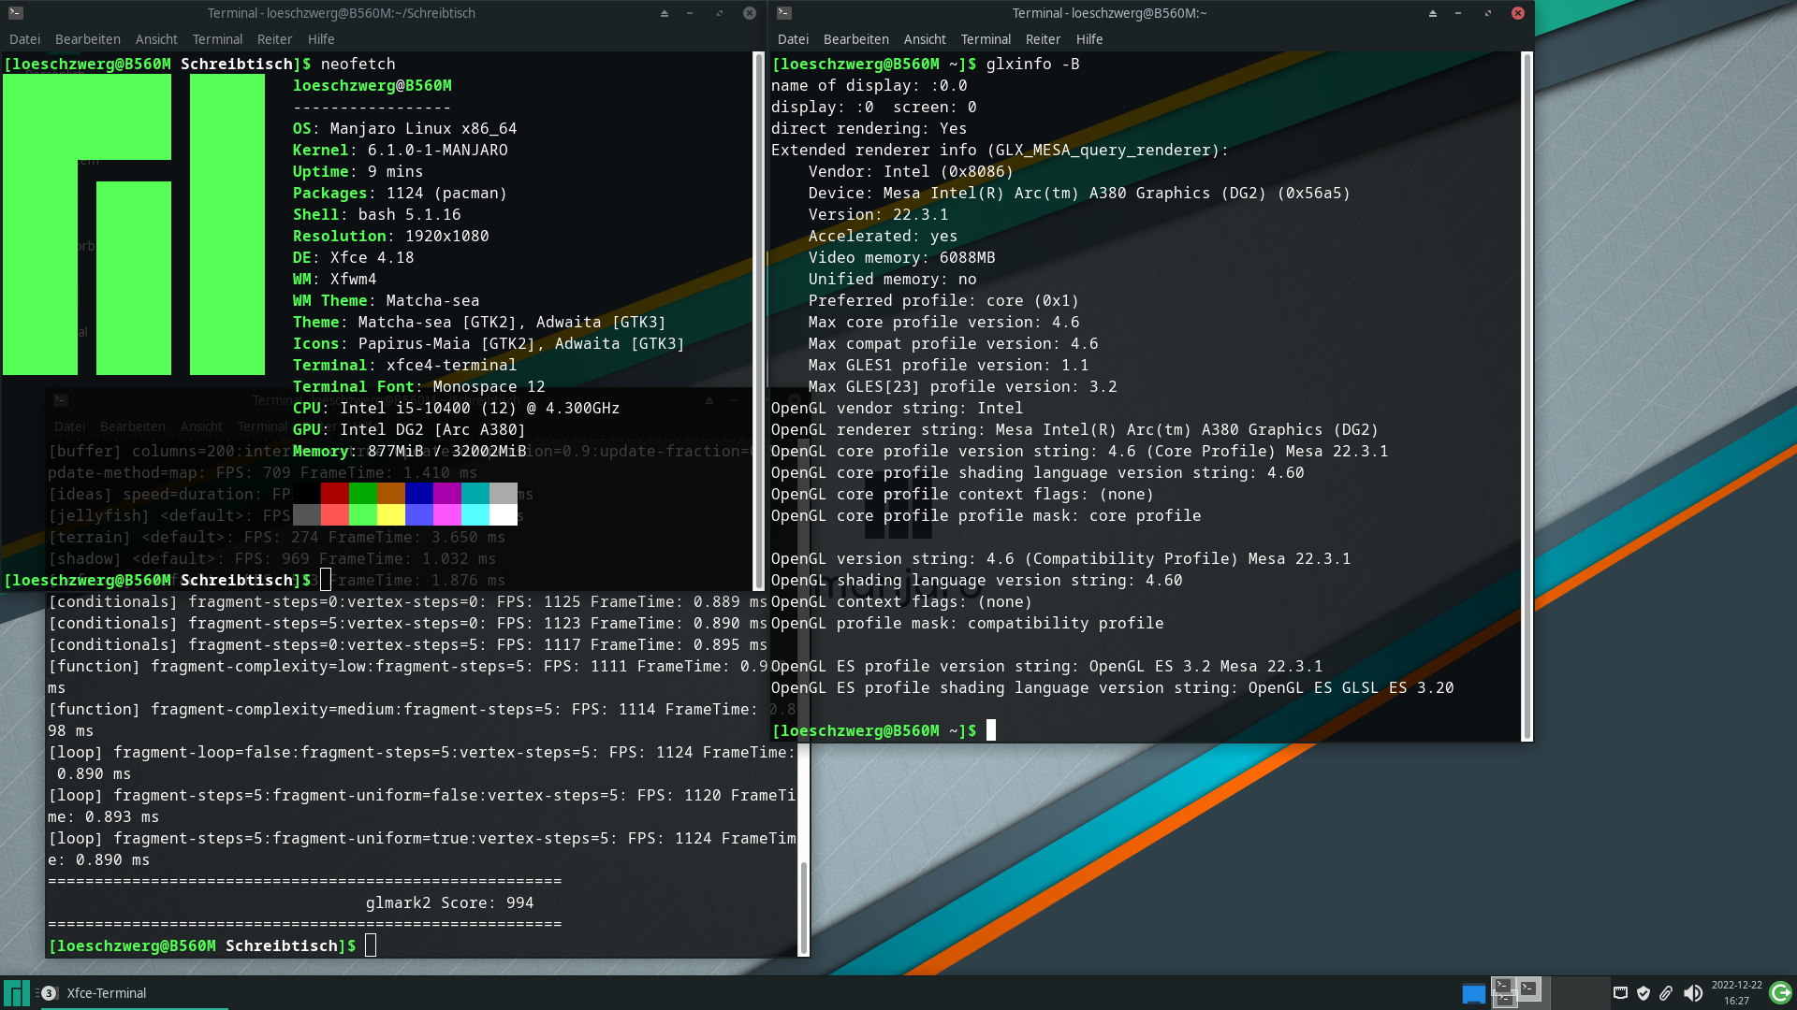1797x1010 pixels.
Task: Click window menu icon in glxinfo terminal titlebar
Action: tap(784, 13)
